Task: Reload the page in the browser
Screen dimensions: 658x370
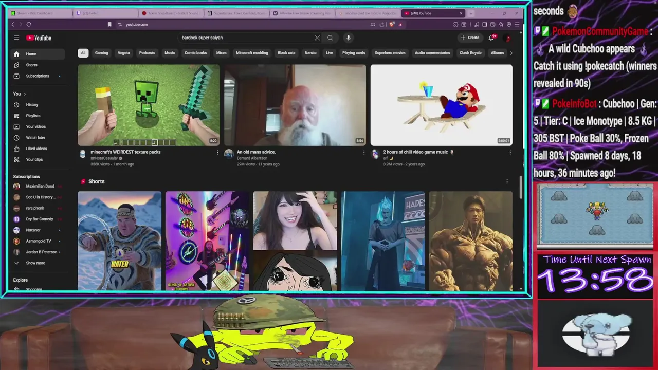Action: [x=29, y=24]
